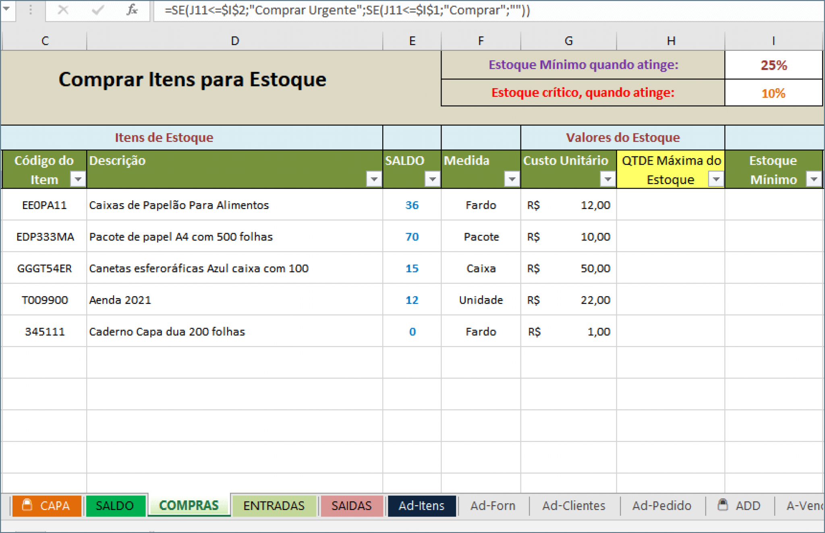Select unit cost R$ 1,00
The height and width of the screenshot is (533, 825).
tap(569, 332)
